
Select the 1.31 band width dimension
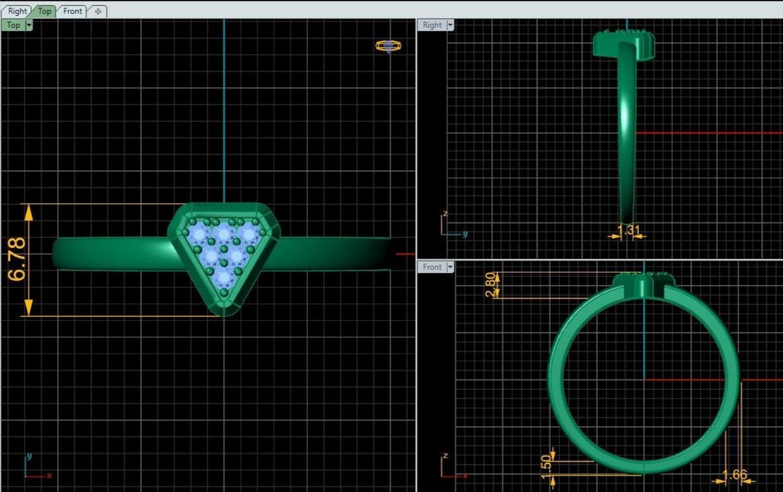pos(628,230)
